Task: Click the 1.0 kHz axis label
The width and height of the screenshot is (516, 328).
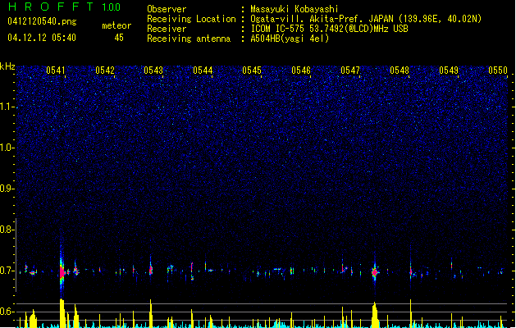Action: 7,148
